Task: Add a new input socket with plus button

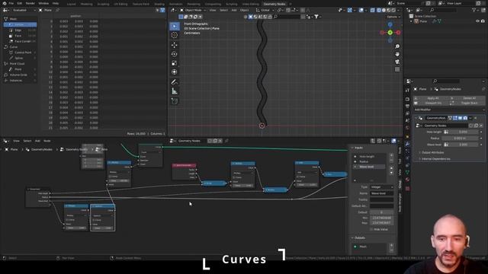Action: [x=391, y=155]
